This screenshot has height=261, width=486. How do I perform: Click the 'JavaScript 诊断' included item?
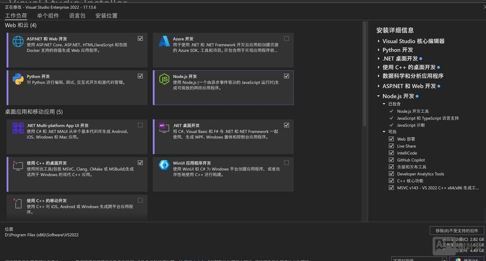[x=411, y=125]
